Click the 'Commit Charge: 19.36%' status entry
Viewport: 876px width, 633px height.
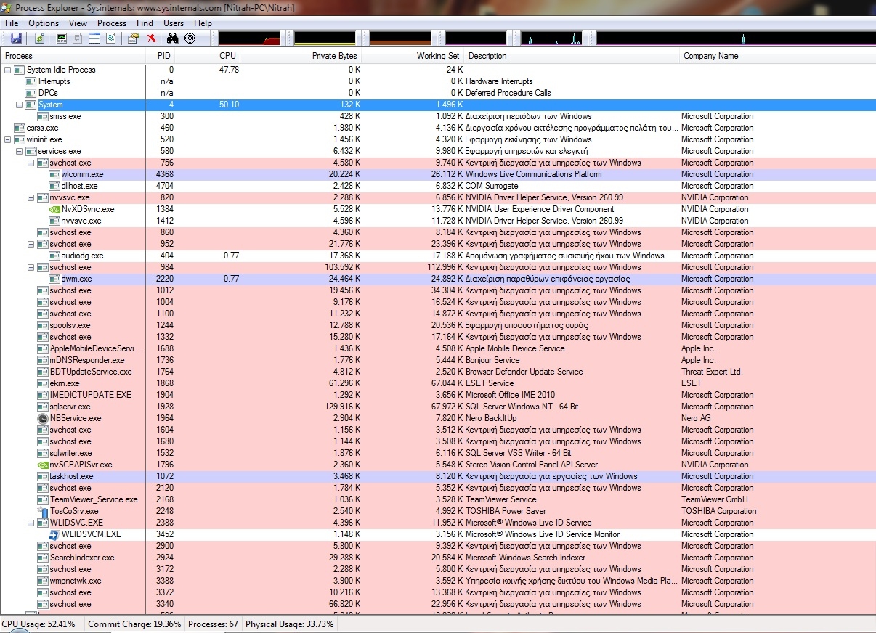click(x=134, y=624)
